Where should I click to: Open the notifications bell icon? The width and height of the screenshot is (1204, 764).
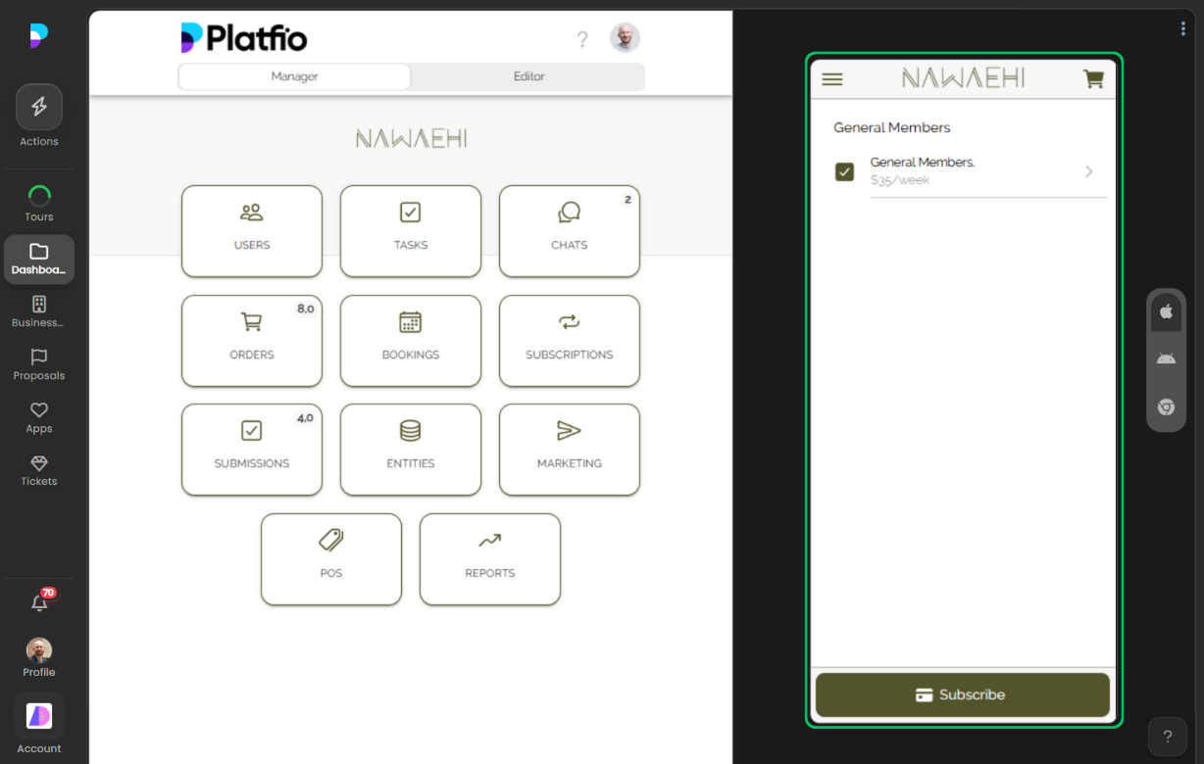pyautogui.click(x=39, y=603)
